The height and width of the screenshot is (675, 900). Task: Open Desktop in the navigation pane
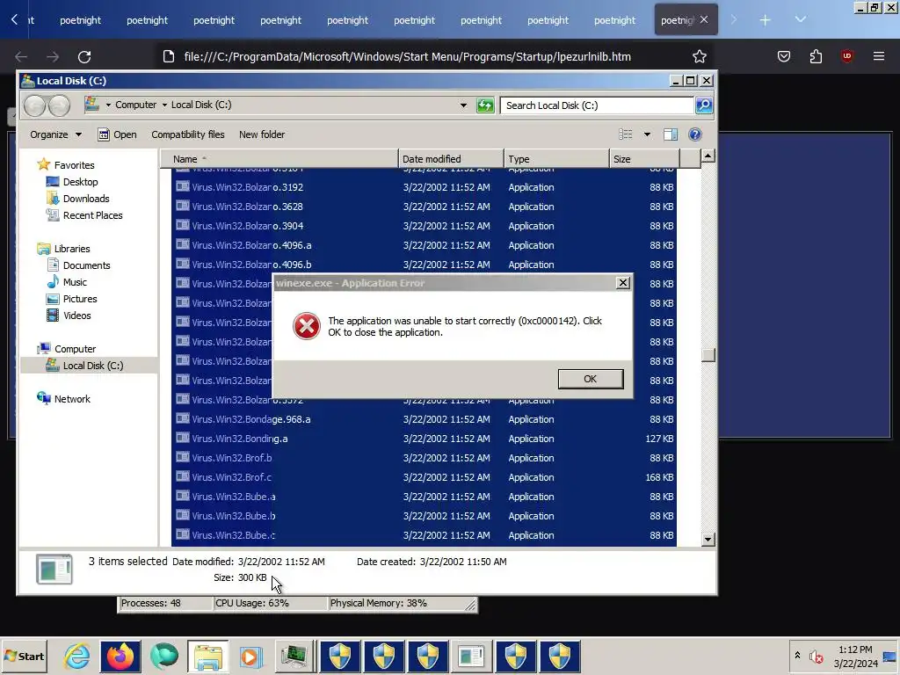[x=80, y=182]
